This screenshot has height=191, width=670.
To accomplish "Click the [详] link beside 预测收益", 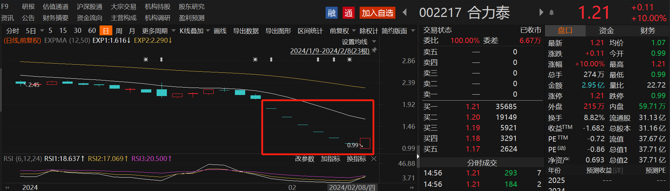I will (618, 171).
